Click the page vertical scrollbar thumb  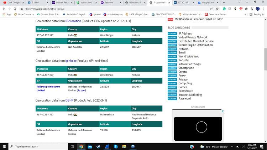point(265,59)
